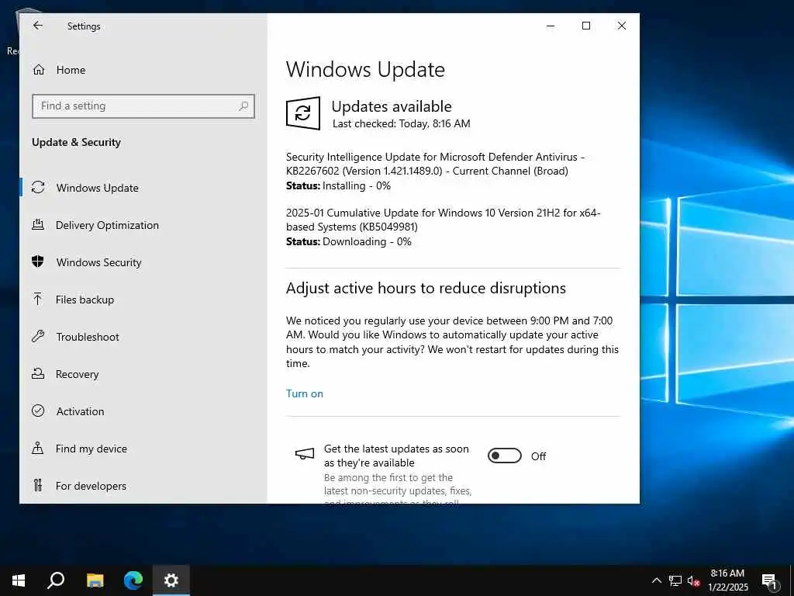This screenshot has width=794, height=596.
Task: Click the Files backup arrow icon
Action: pos(37,299)
